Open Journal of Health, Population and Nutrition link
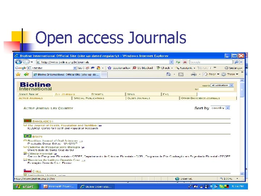Image resolution: width=261 pixels, height=196 pixels. pyautogui.click(x=62, y=125)
